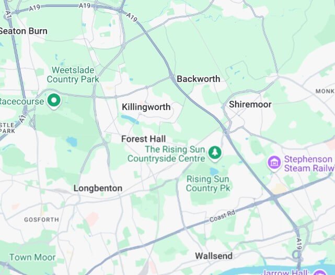Image resolution: width=335 pixels, height=275 pixels.
Task: Select the Wallsend town label
Action: [214, 256]
